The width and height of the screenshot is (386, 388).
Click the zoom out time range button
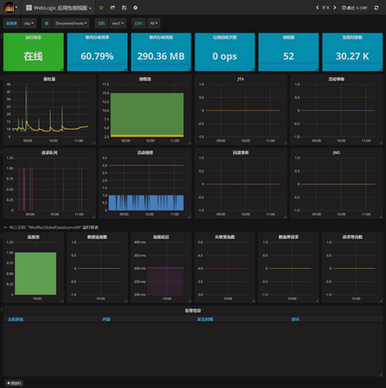click(326, 7)
